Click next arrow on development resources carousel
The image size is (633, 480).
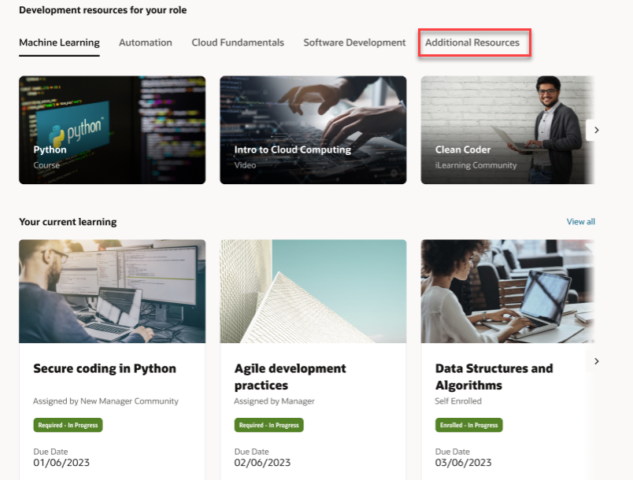coord(596,131)
